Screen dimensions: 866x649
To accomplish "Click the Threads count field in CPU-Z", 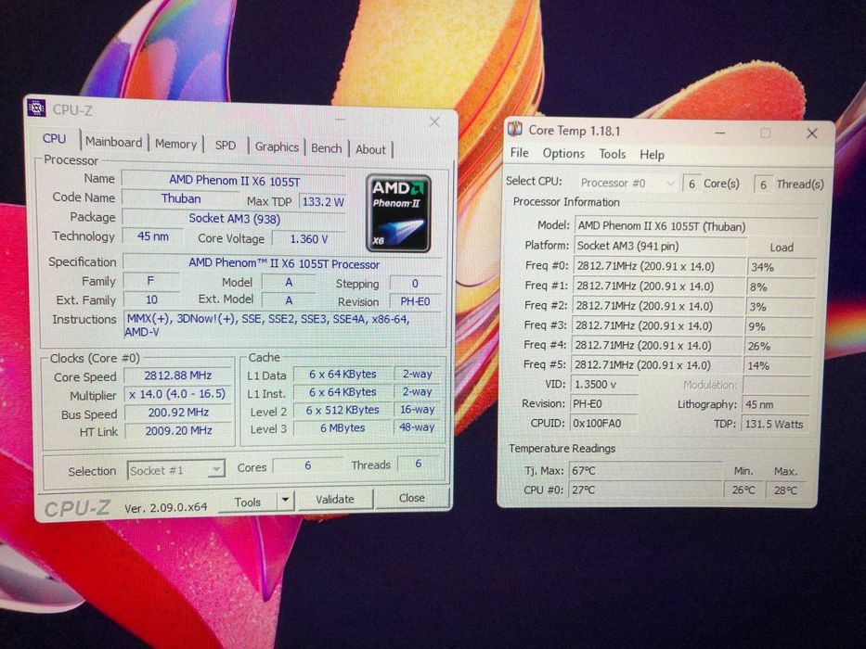I will point(418,464).
